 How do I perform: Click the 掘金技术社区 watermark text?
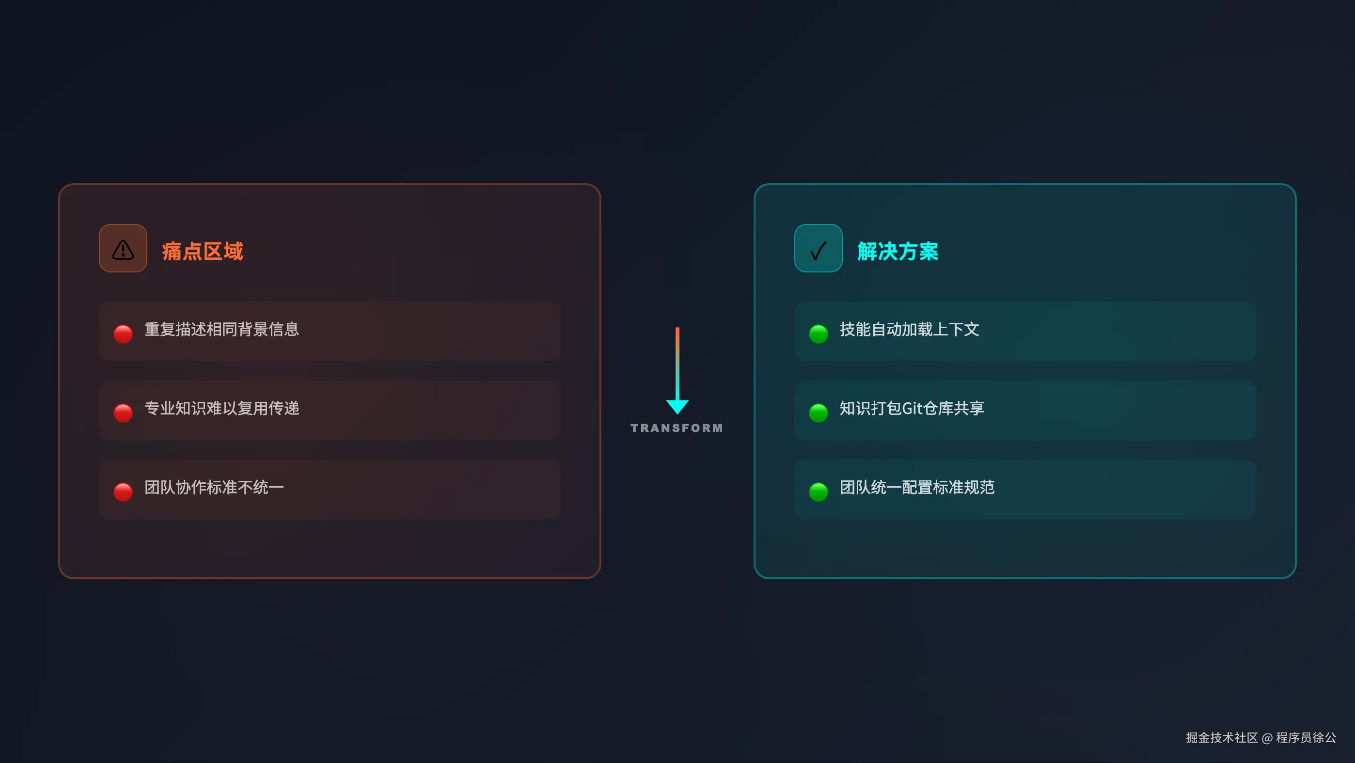(x=1221, y=738)
